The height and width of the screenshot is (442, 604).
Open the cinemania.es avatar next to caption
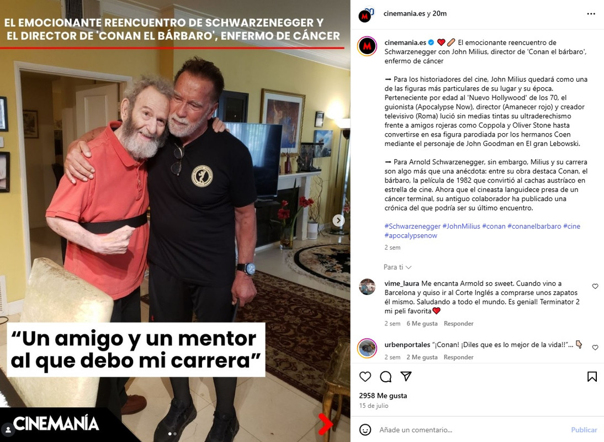tap(367, 46)
